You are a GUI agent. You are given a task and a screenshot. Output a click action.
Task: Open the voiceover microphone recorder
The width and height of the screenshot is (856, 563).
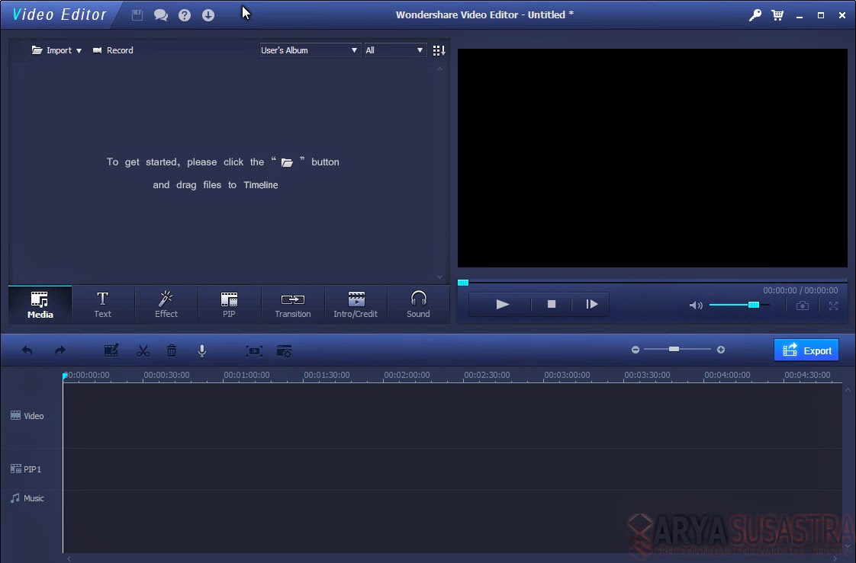(201, 350)
